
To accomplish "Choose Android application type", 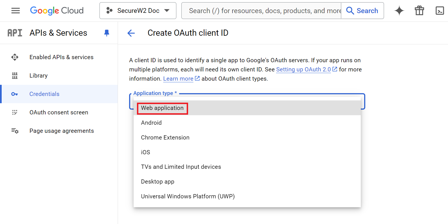I will click(151, 123).
